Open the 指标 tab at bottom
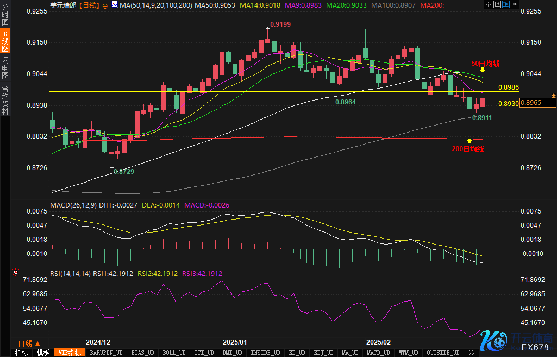The width and height of the screenshot is (557, 357). pos(21,353)
